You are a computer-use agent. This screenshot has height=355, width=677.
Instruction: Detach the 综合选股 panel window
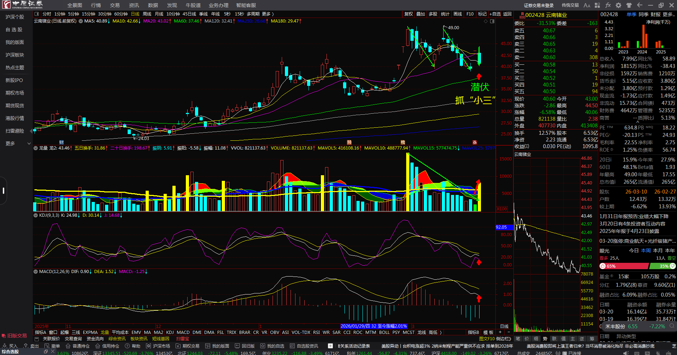tap(46, 351)
